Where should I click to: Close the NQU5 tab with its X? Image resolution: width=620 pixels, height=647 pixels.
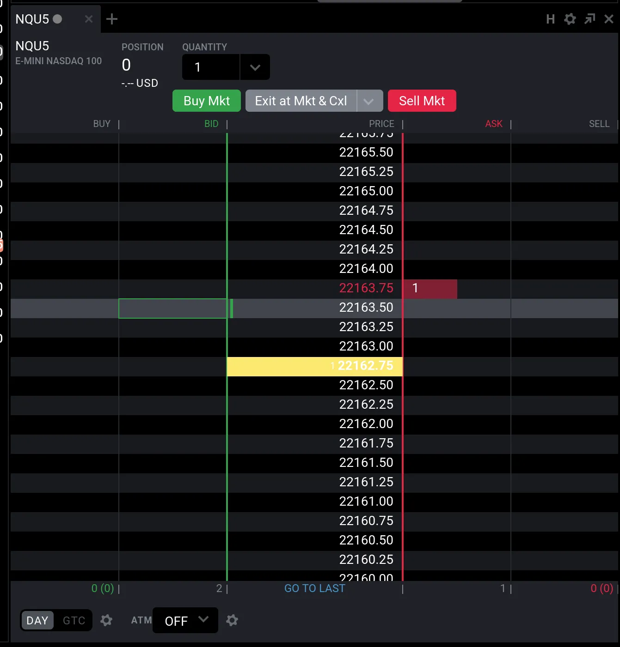(x=88, y=19)
